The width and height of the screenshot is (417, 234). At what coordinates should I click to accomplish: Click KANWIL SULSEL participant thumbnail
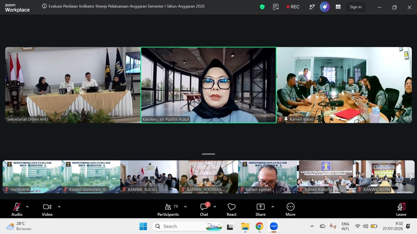150,177
